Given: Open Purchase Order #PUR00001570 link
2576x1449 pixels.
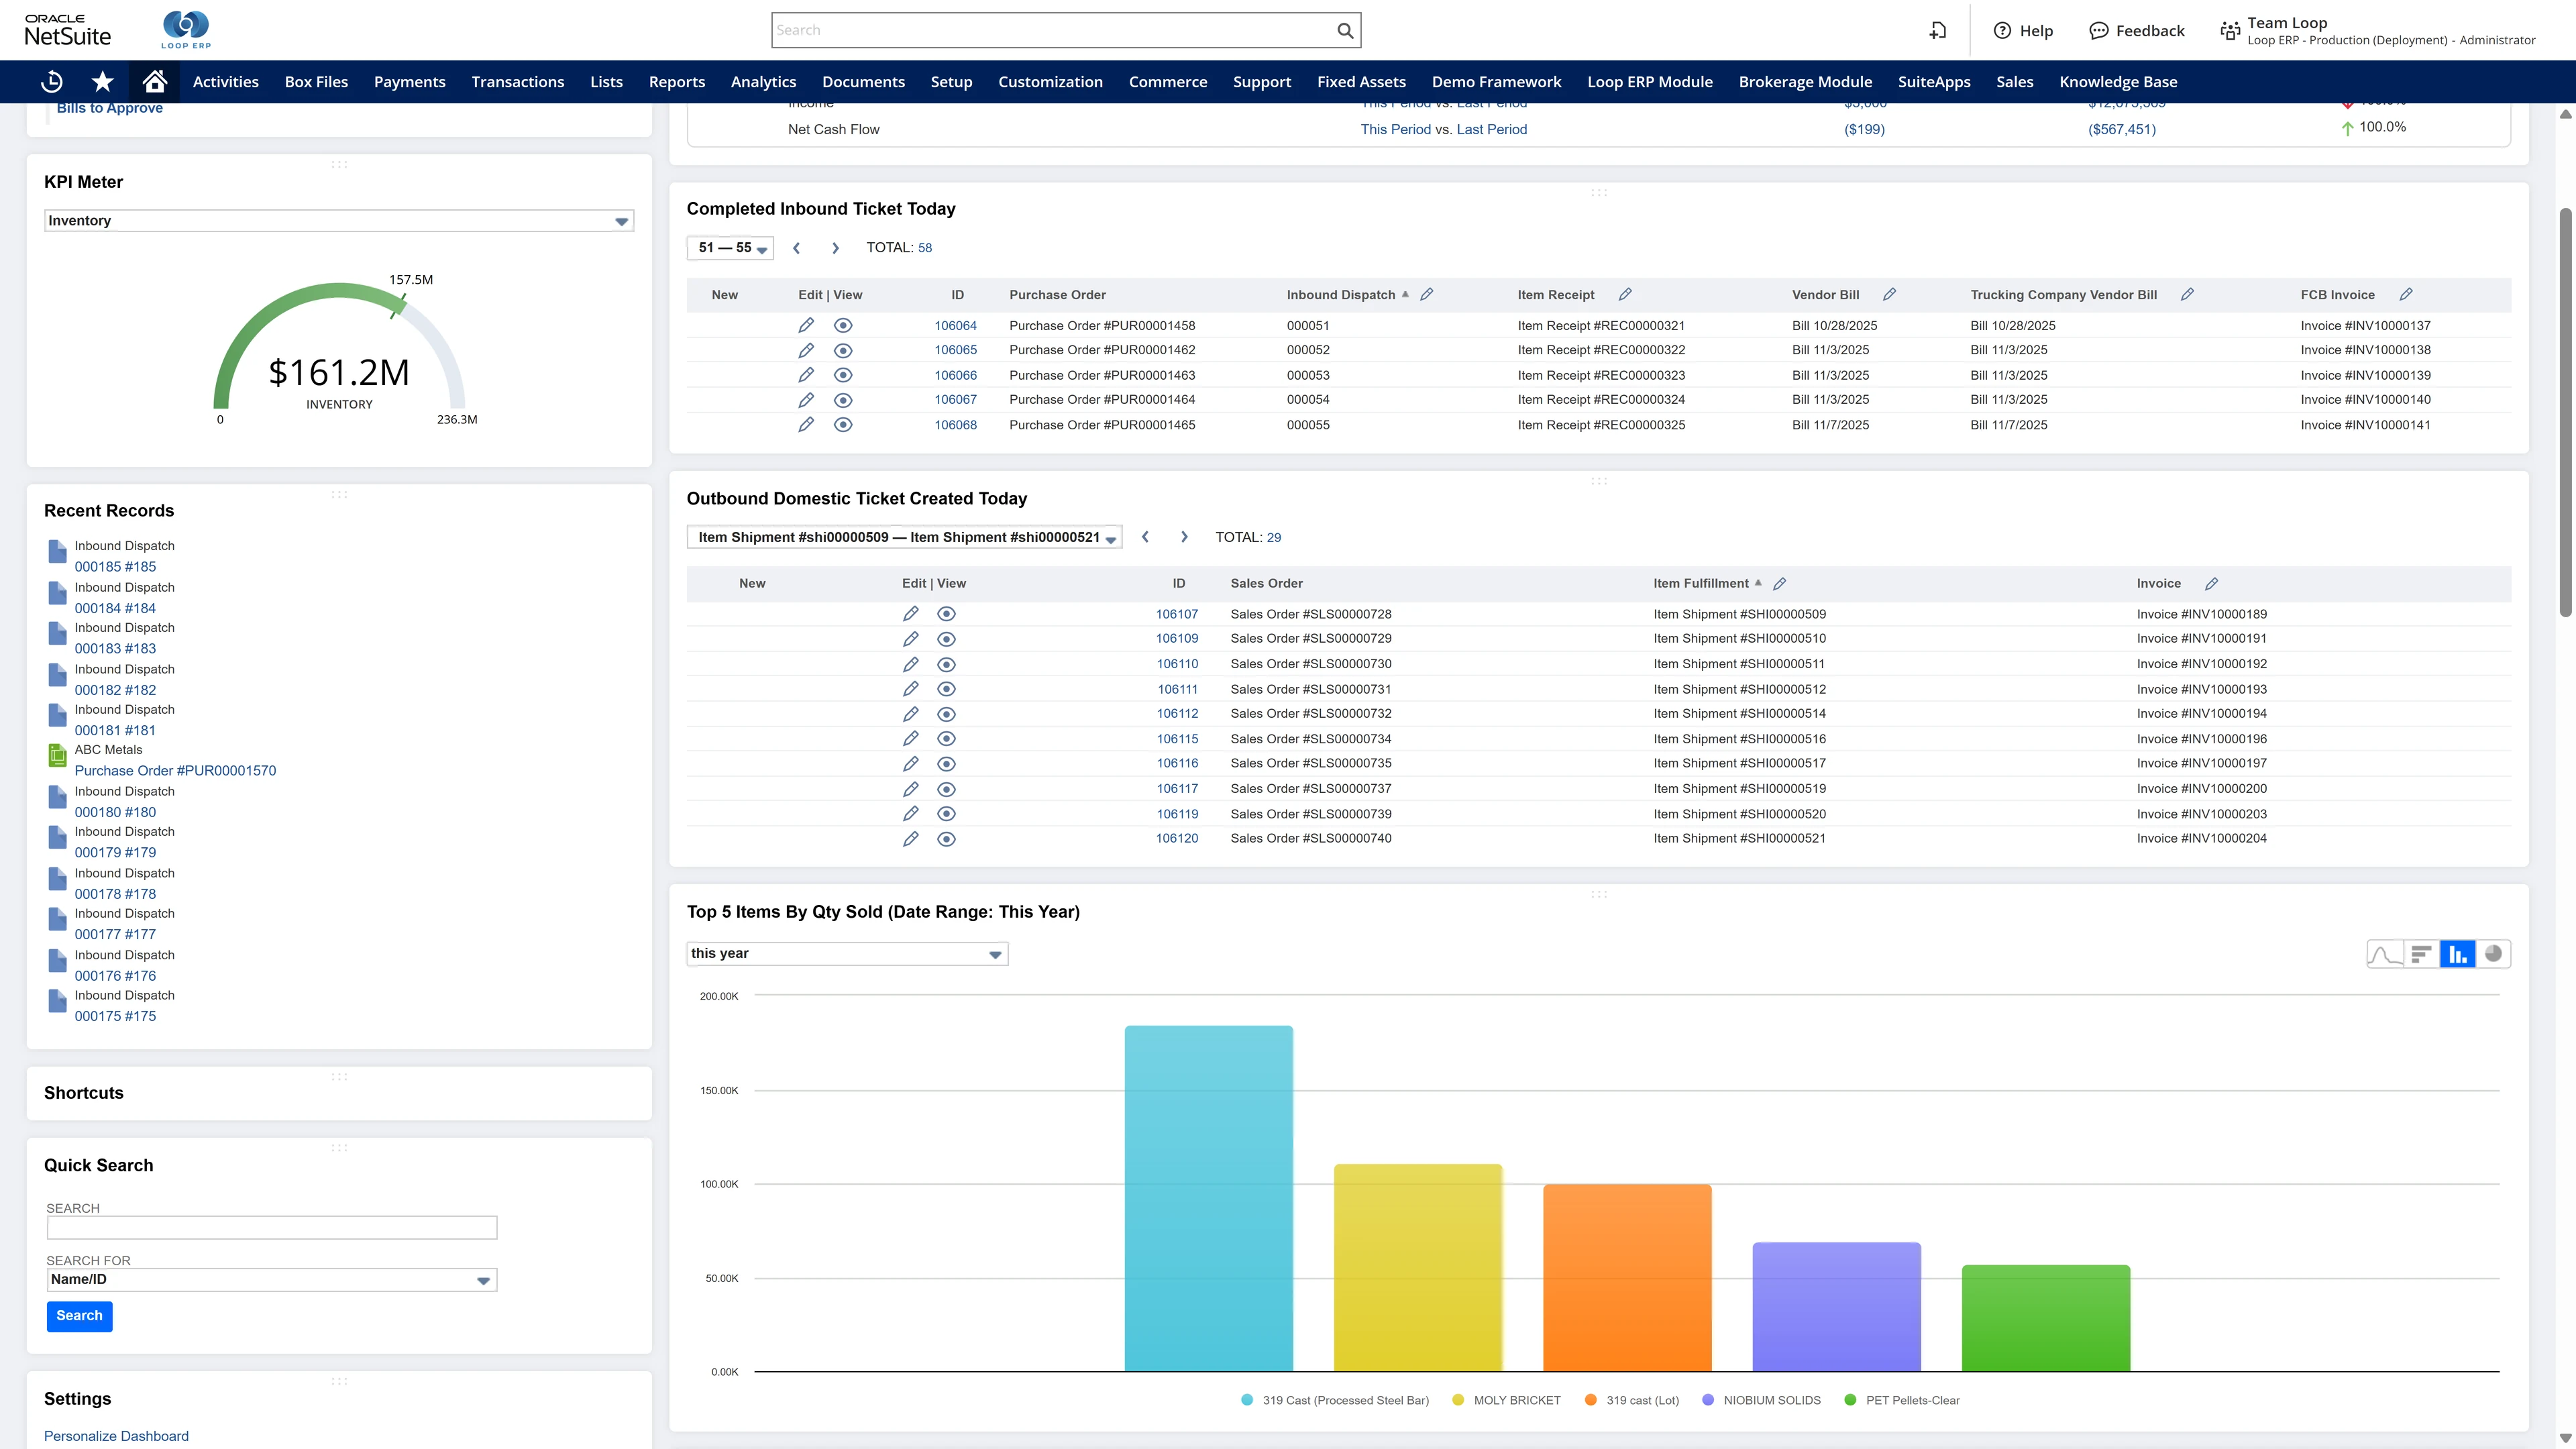Looking at the screenshot, I should click(x=175, y=771).
